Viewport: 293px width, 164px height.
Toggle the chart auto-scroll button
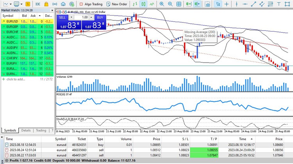click(188, 4)
